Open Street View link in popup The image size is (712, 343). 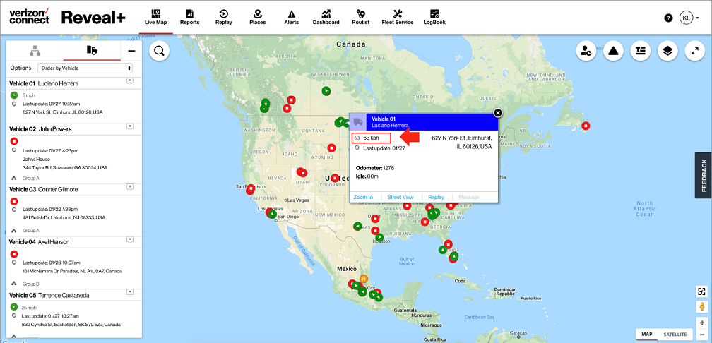click(400, 197)
